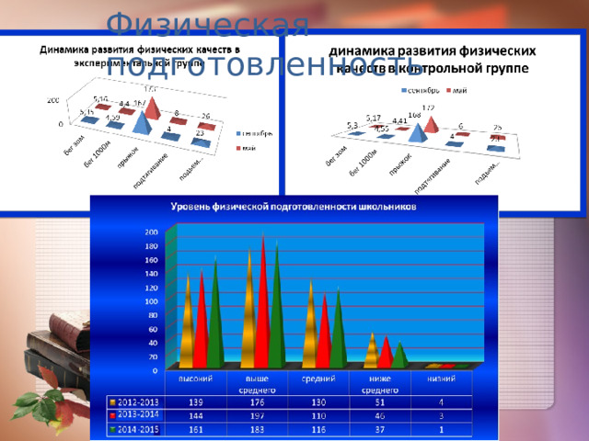Image resolution: width=589 pixels, height=441 pixels.
Task: Select title Уровень физической подготовленности школьников
Action: click(294, 207)
